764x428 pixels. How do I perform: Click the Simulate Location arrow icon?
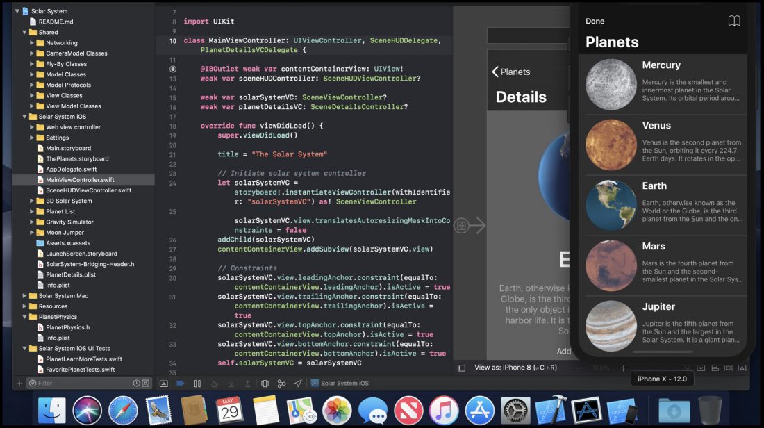(298, 384)
